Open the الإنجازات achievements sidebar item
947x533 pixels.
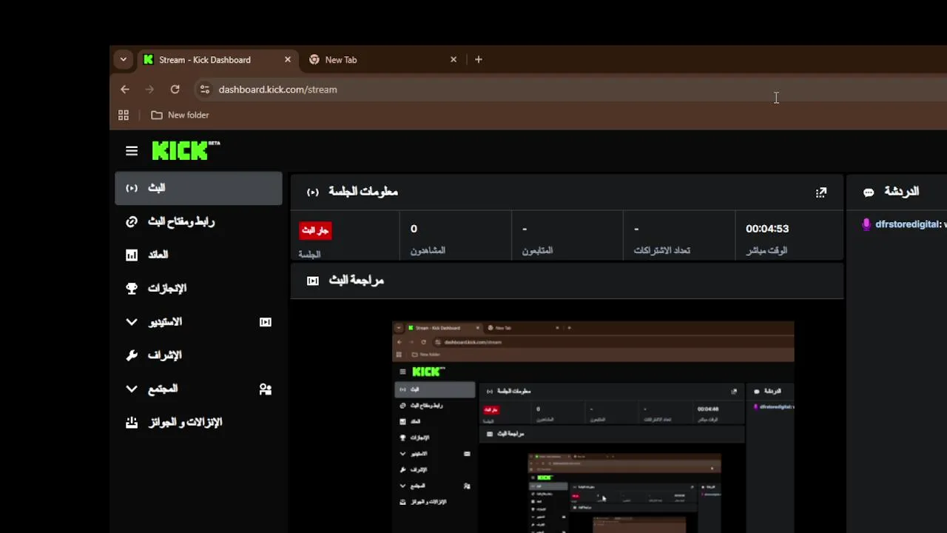click(198, 288)
